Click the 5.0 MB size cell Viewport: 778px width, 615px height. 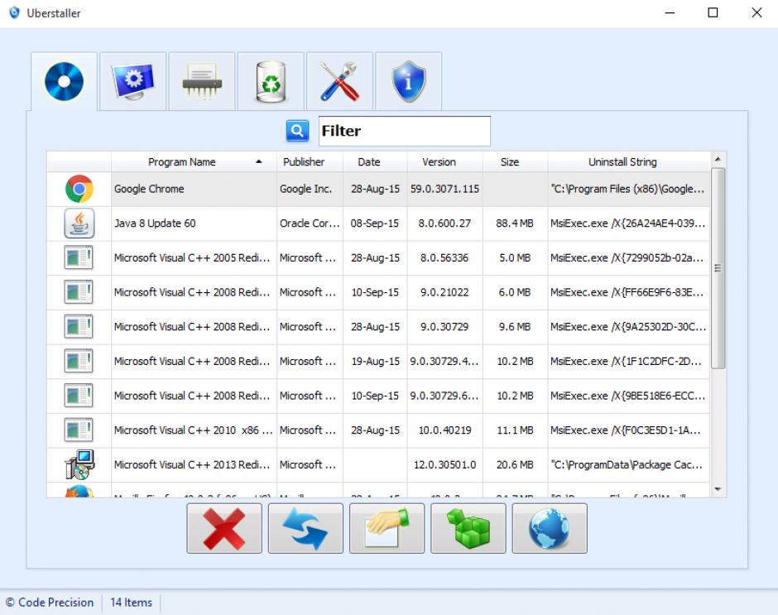pos(515,258)
